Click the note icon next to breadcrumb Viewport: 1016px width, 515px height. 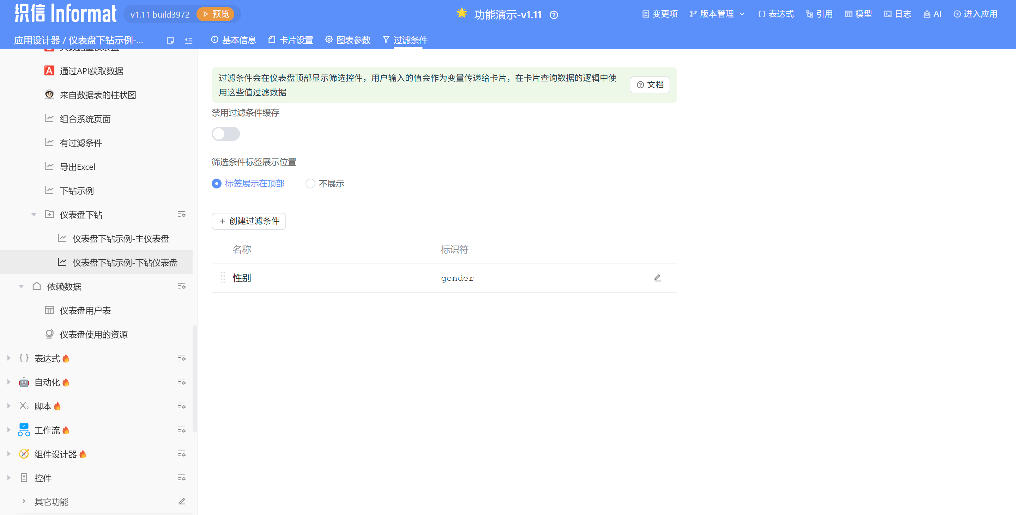(170, 41)
